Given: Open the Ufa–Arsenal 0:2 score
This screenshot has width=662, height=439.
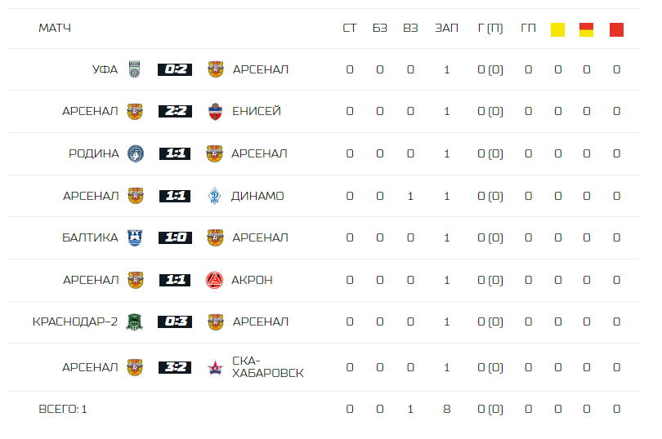Looking at the screenshot, I should 175,69.
